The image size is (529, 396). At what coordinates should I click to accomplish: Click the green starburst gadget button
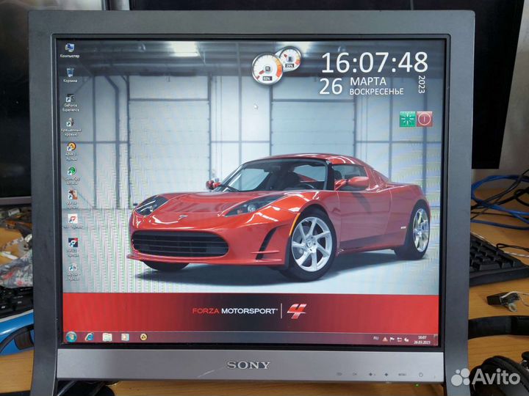(x=408, y=120)
